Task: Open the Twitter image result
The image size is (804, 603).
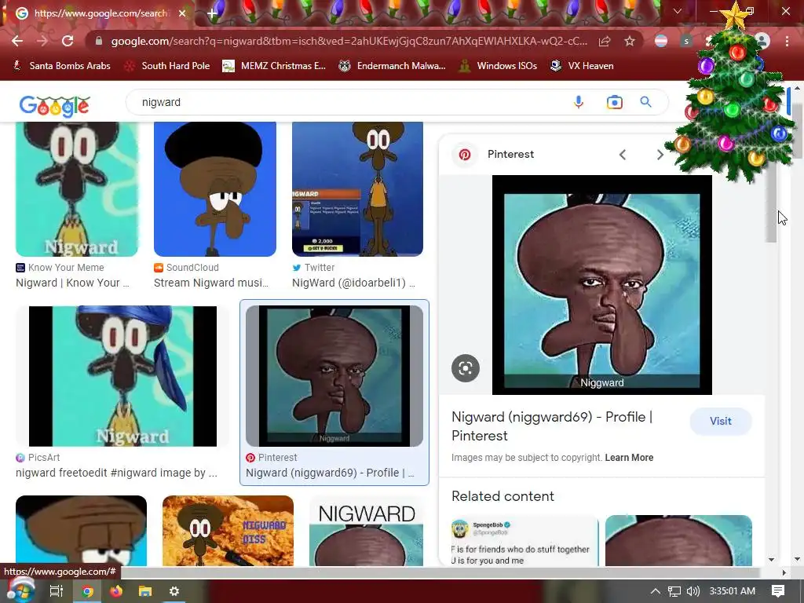Action: 357,188
